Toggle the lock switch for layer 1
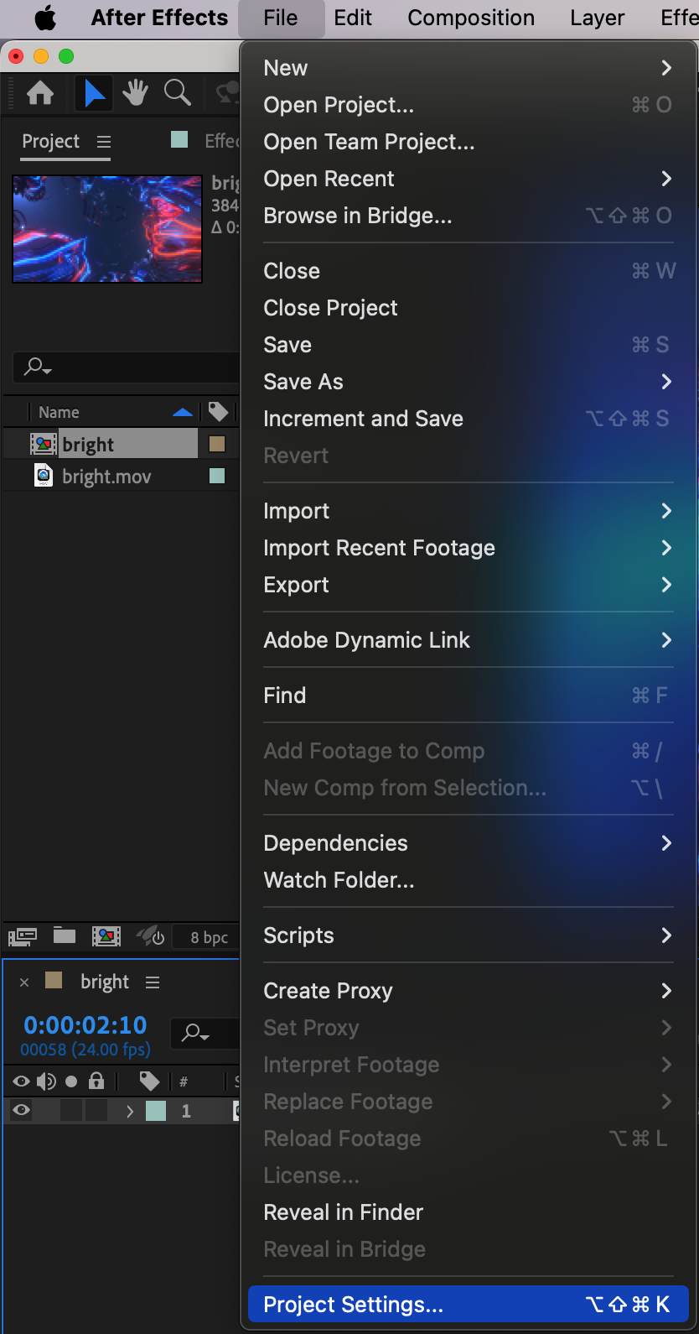 pos(96,1111)
